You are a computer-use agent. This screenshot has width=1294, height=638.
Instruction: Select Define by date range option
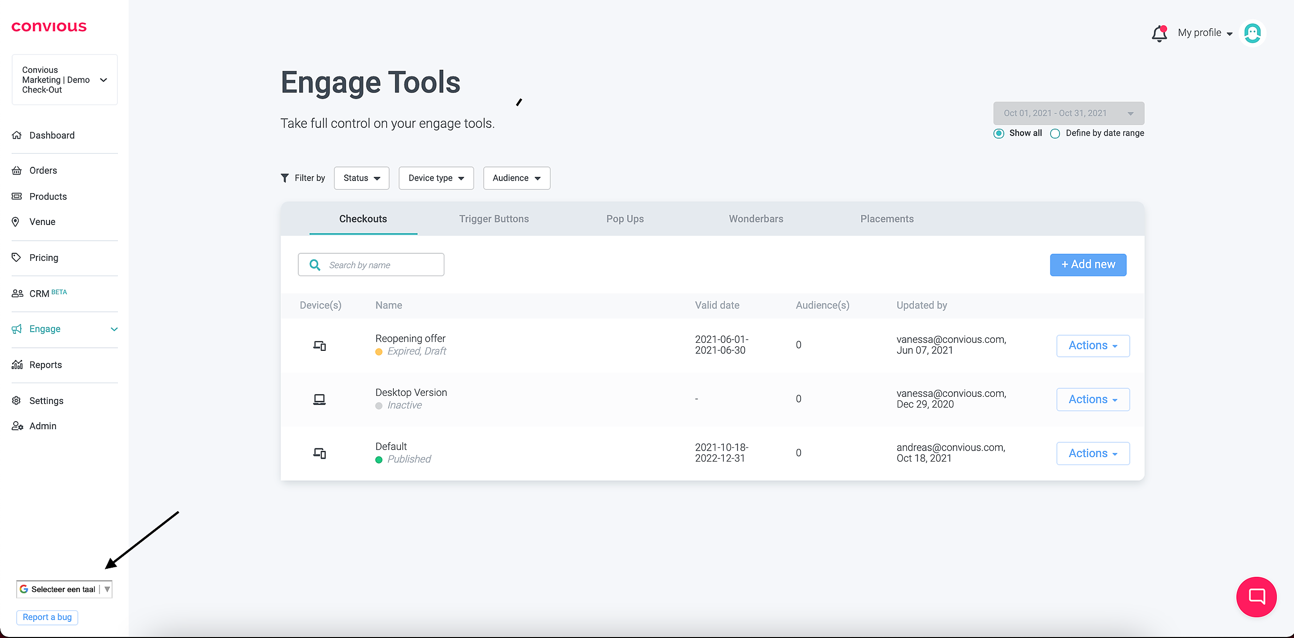click(x=1055, y=133)
